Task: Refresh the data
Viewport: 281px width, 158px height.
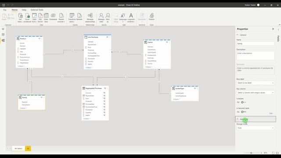Action: tap(79, 17)
